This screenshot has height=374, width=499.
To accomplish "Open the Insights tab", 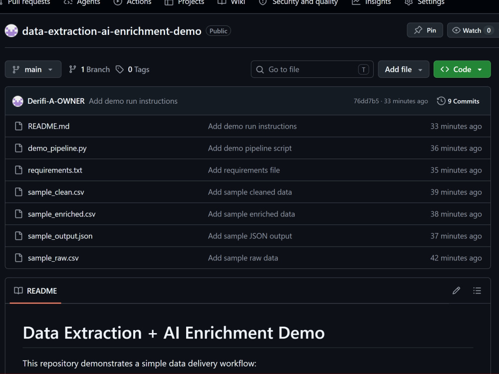I will tap(371, 2).
